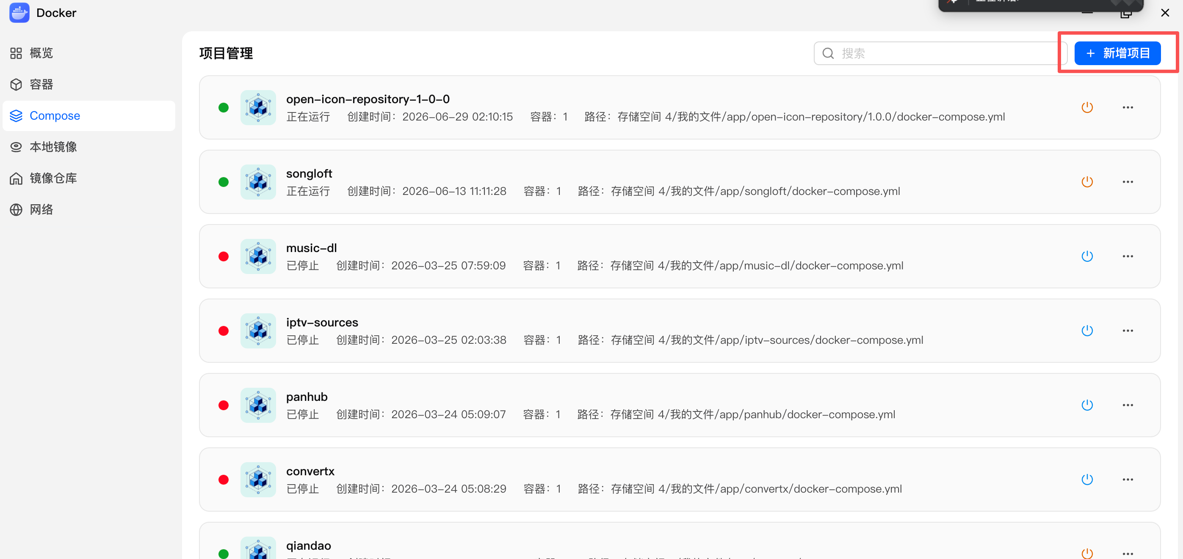The width and height of the screenshot is (1183, 559).
Task: Click the green status dot of open-icon-repository-1-0-0
Action: 224,108
